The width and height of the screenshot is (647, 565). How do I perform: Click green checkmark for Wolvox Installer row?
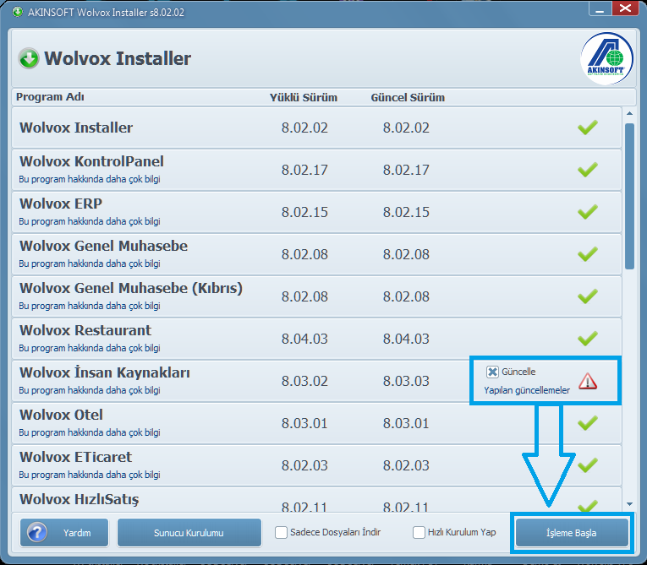588,128
